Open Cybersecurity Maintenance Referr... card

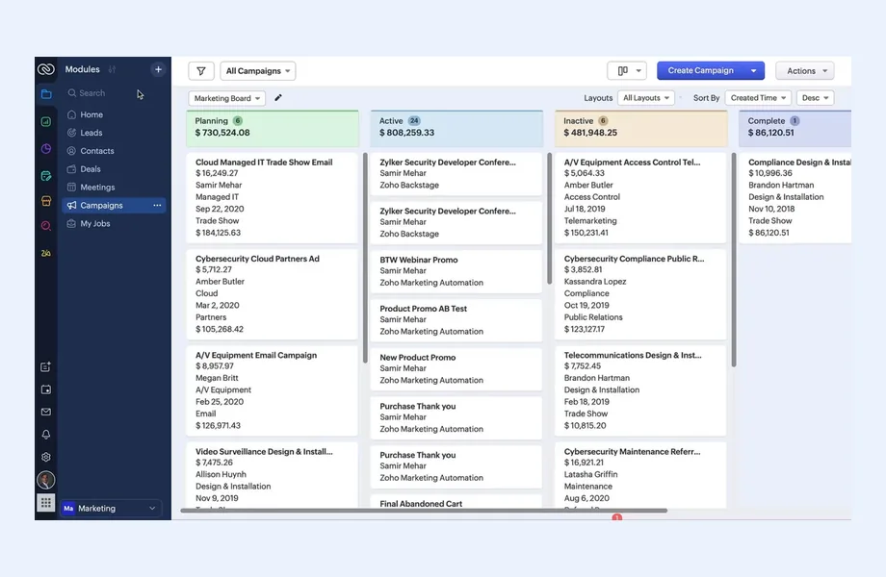coord(640,475)
